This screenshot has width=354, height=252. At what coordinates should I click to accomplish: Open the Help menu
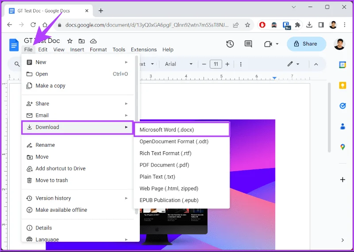(168, 50)
